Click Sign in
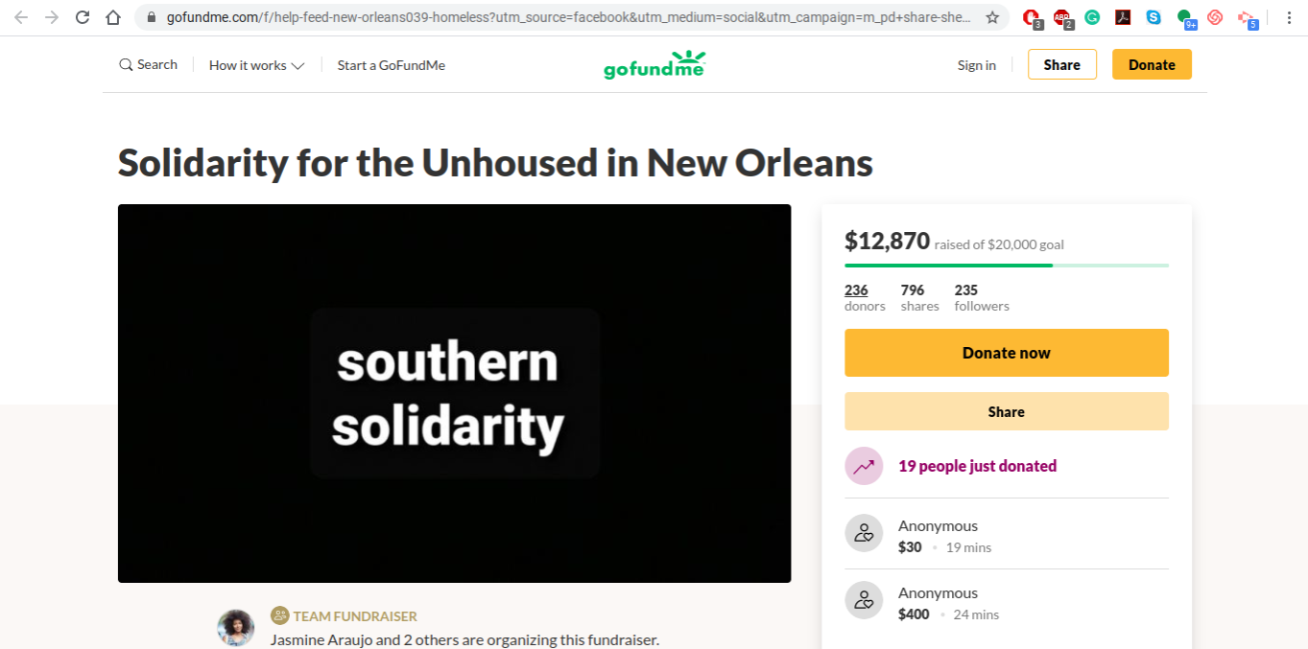The width and height of the screenshot is (1308, 649). 976,65
